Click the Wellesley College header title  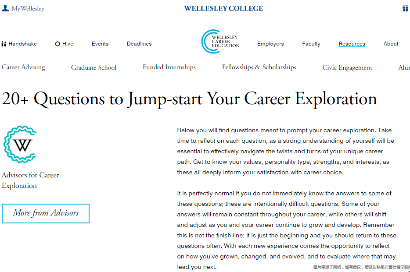[x=223, y=8]
